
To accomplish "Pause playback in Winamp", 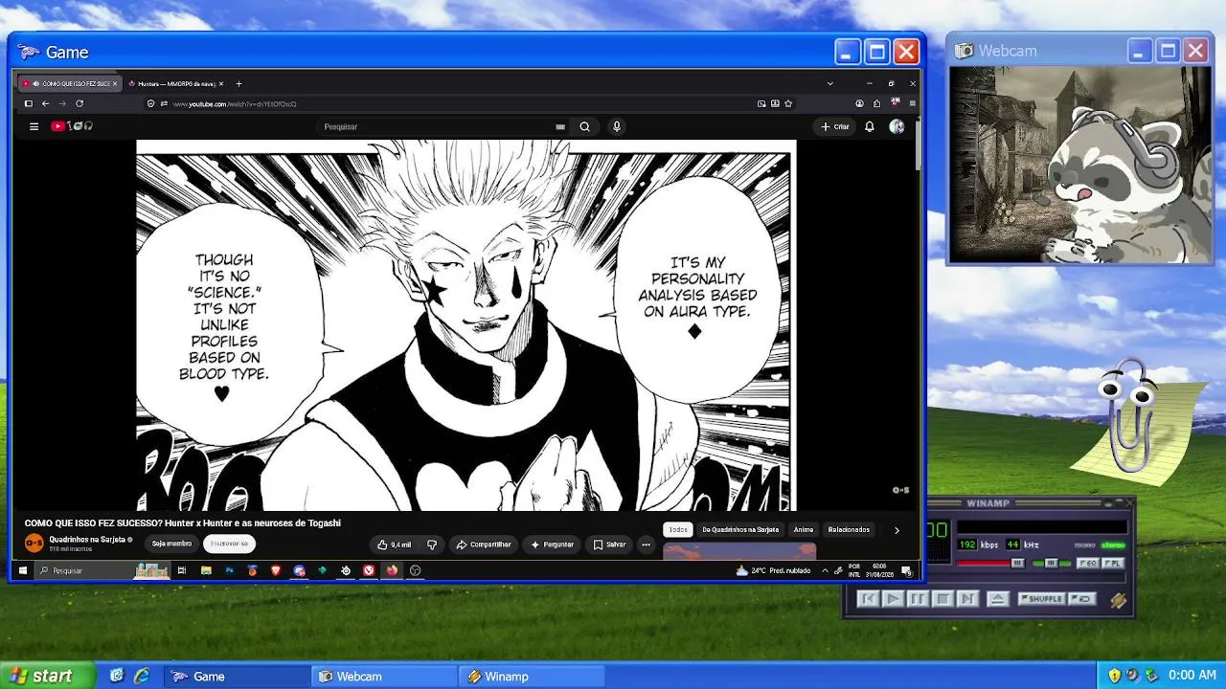I will pos(918,599).
